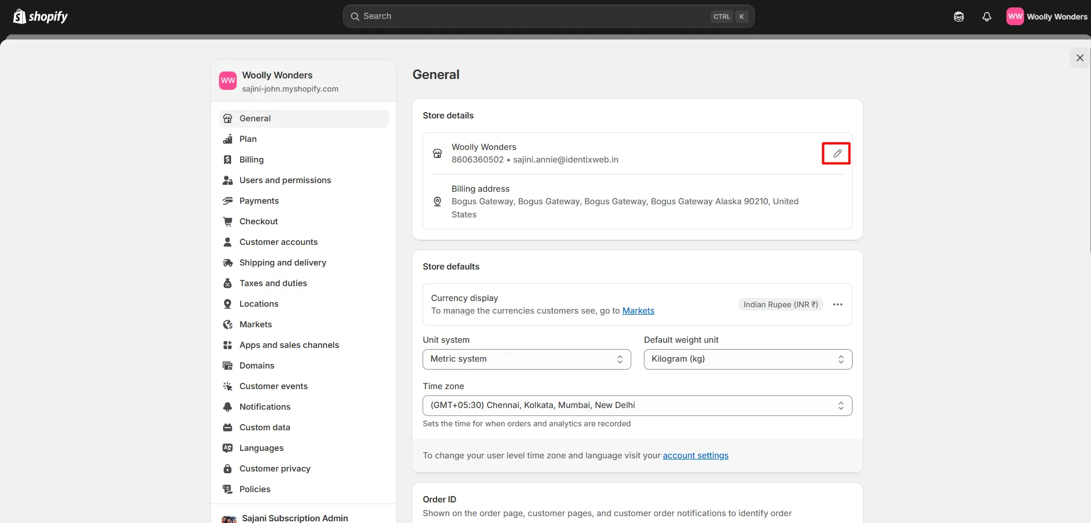The width and height of the screenshot is (1091, 523).
Task: Expand the Unit system dropdown
Action: [526, 359]
